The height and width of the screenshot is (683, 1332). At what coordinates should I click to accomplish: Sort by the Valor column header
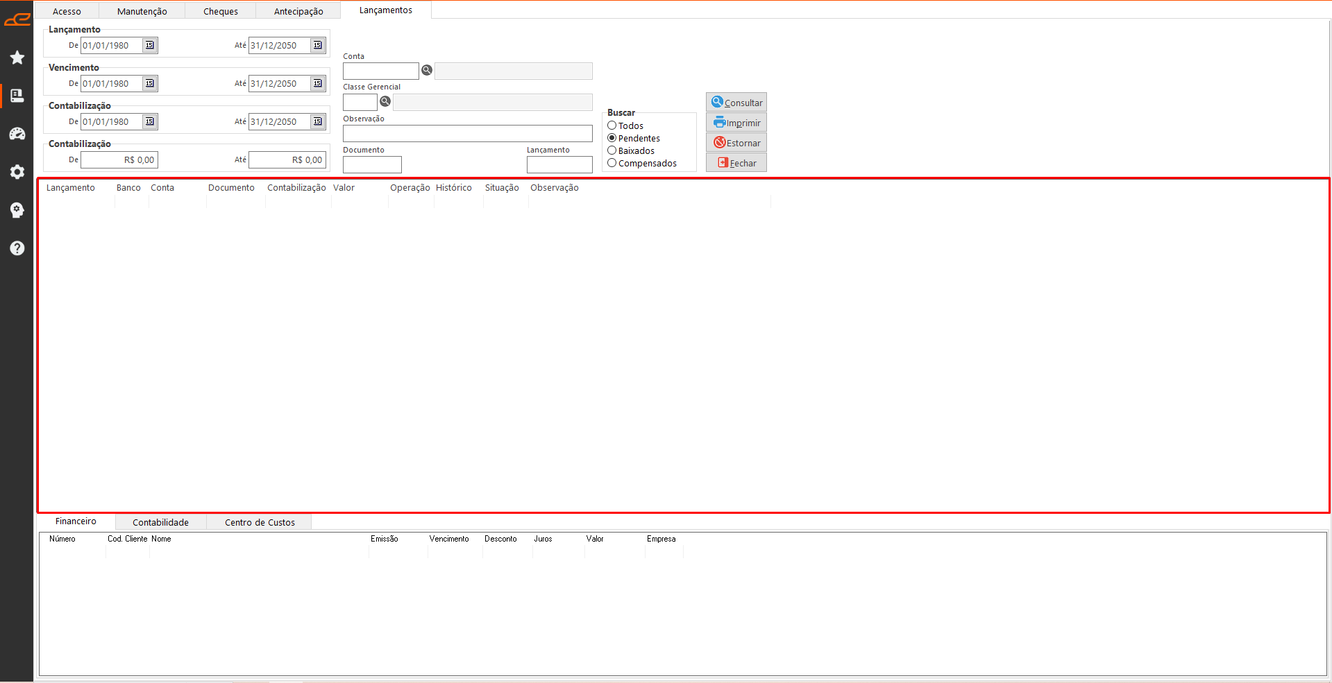tap(344, 188)
